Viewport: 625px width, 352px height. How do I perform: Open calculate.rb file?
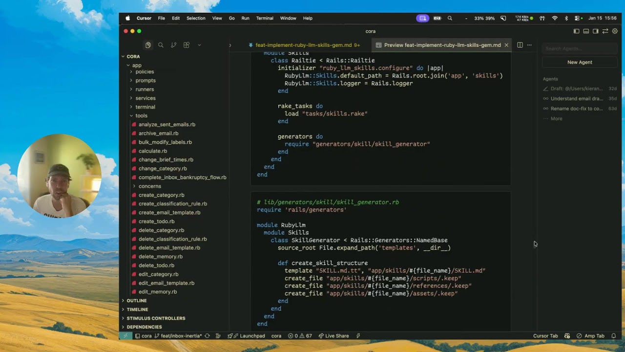tap(152, 151)
